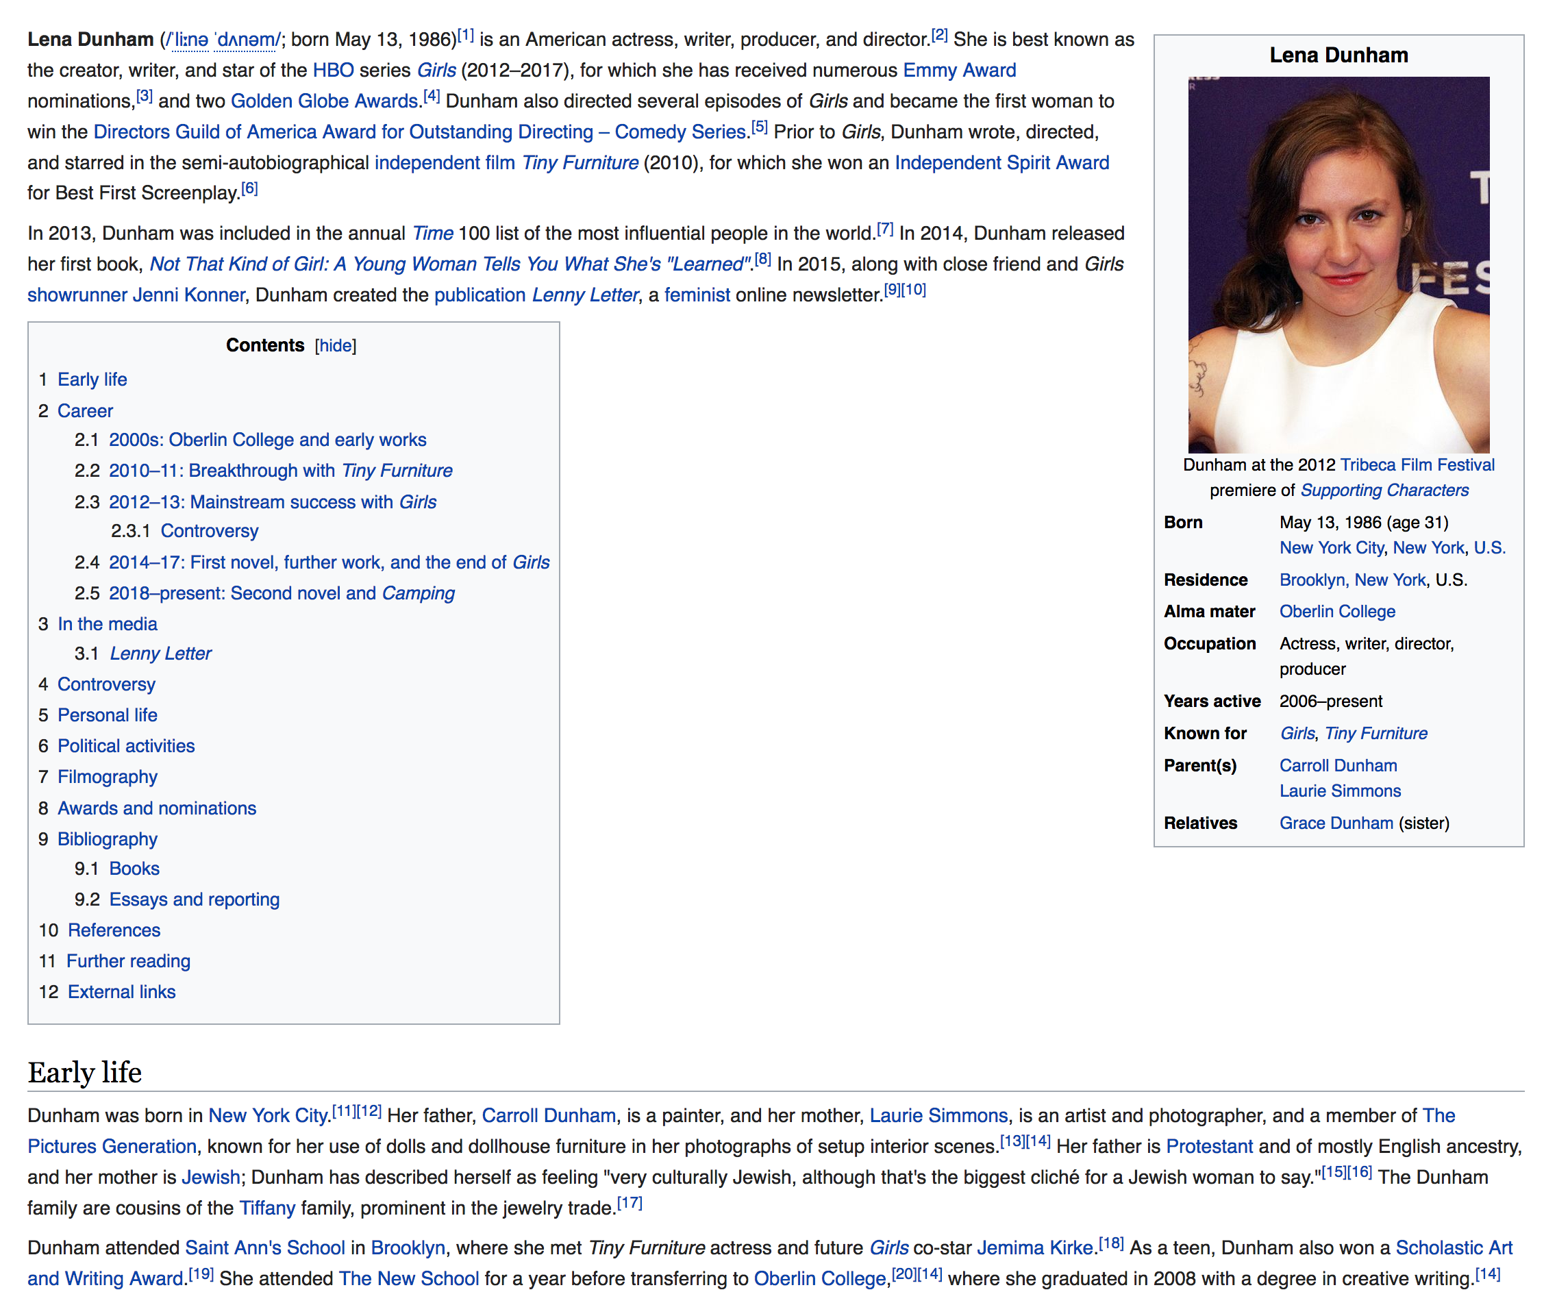
Task: Open Lena Dunham's infobox portrait photo
Action: coord(1338,264)
